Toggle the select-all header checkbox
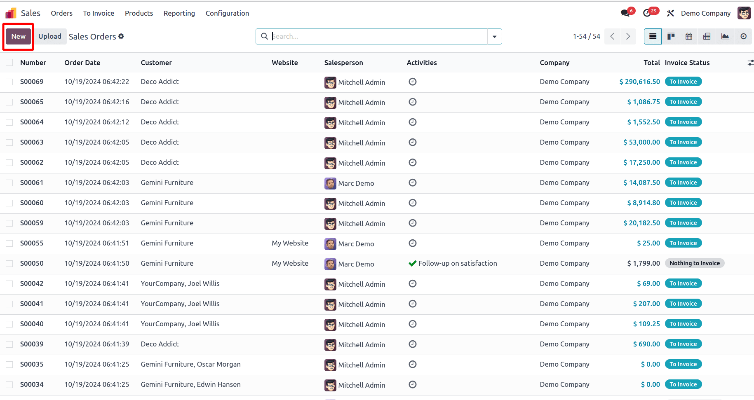The width and height of the screenshot is (754, 400). point(9,63)
